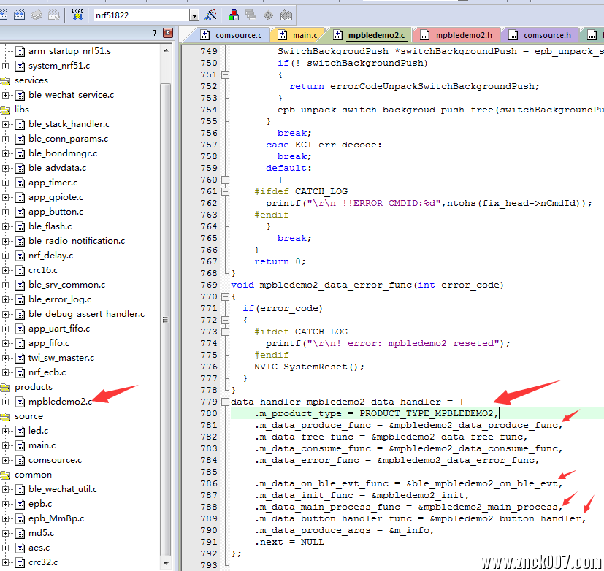Select ble_advdata.c in project tree
Viewport: 604px width, 571px height.
point(58,168)
